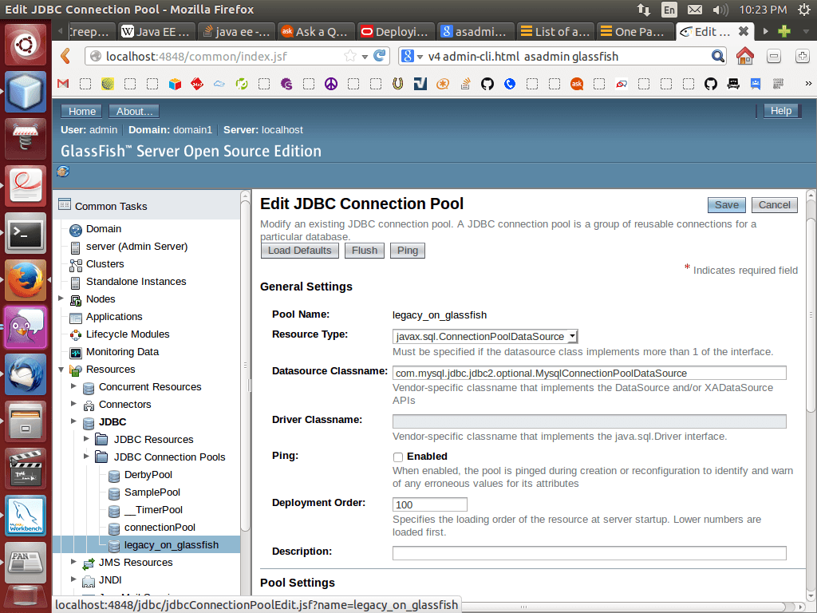817x613 pixels.
Task: Click the browser back arrow
Action: (65, 56)
